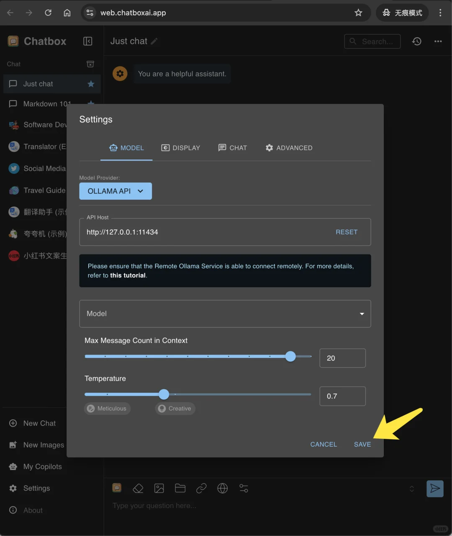Open the 夸夸机 conversation

[35, 234]
